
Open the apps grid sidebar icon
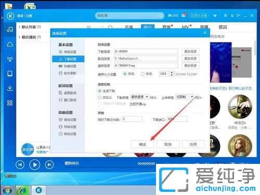pos(10,103)
